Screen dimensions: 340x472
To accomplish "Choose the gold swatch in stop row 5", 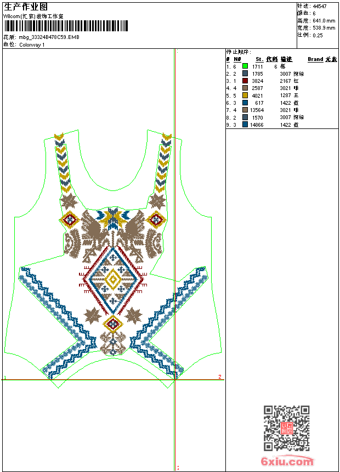I will 245,95.
